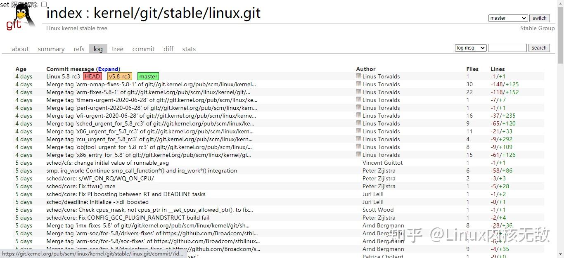564x258 pixels.
Task: Open the stats tab
Action: tap(189, 49)
